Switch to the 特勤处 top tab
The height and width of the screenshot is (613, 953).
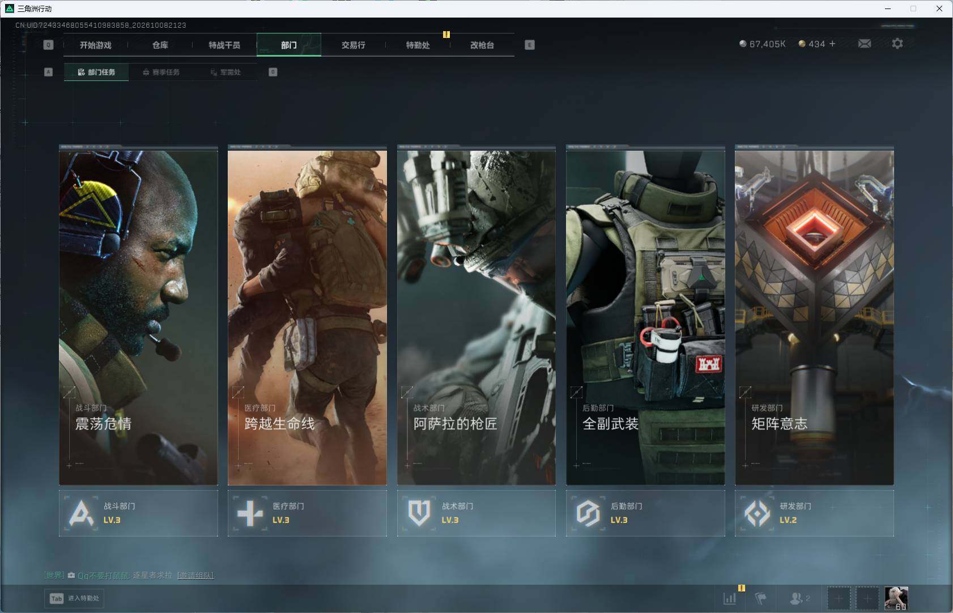coord(418,45)
